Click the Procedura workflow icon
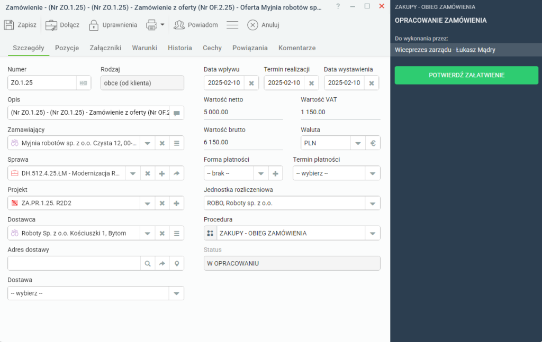The width and height of the screenshot is (542, 342). pyautogui.click(x=210, y=233)
